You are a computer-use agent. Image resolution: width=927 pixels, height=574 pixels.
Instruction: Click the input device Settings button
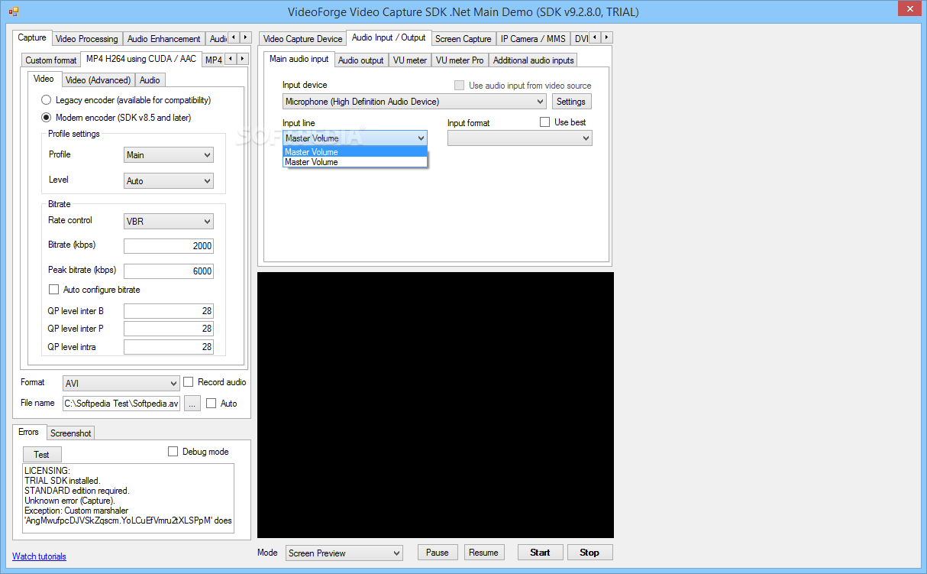571,102
